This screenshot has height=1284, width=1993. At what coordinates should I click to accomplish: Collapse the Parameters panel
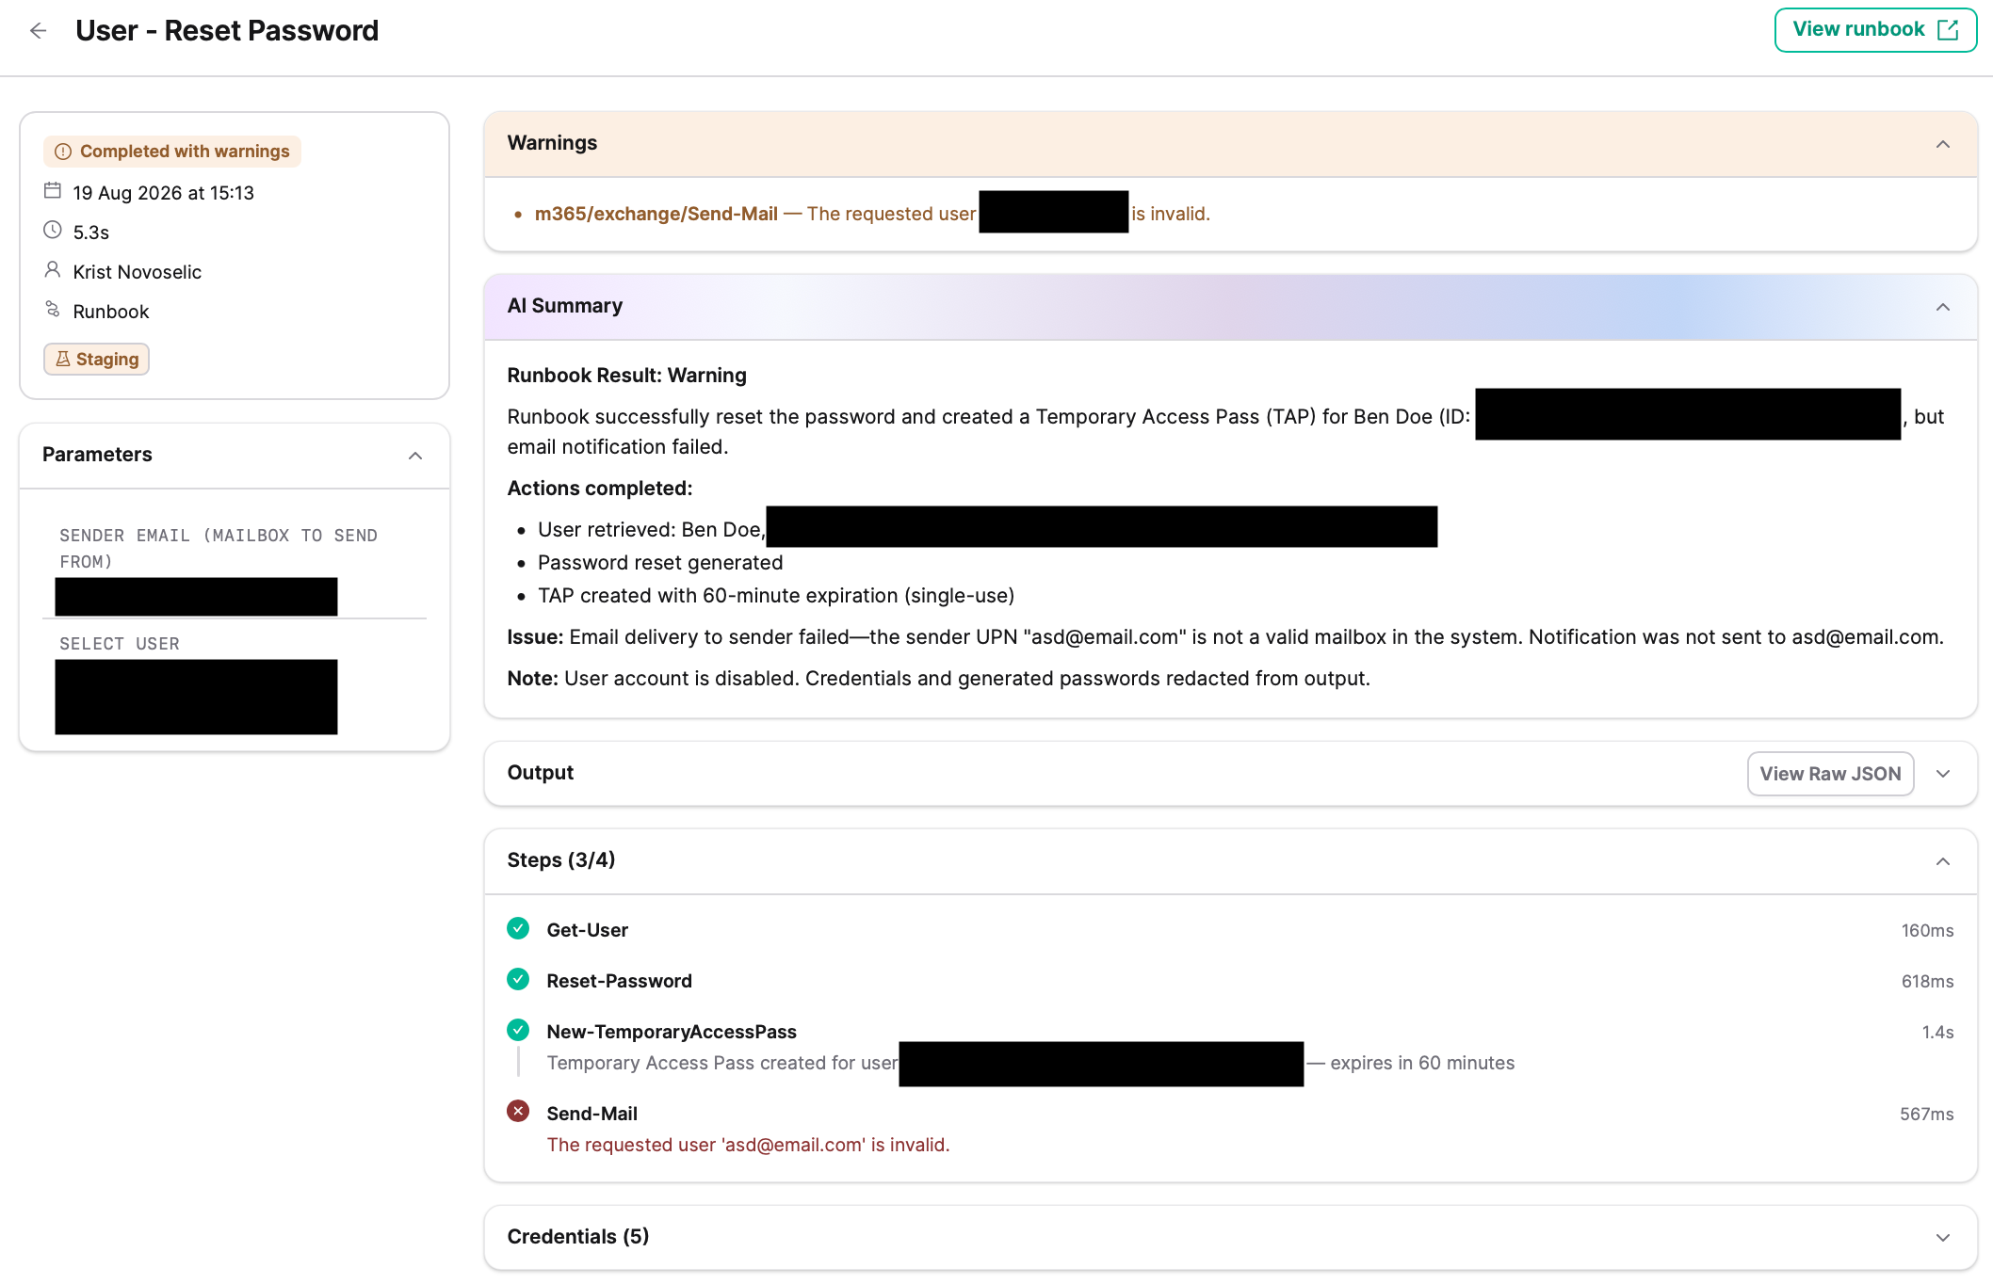[x=415, y=456]
